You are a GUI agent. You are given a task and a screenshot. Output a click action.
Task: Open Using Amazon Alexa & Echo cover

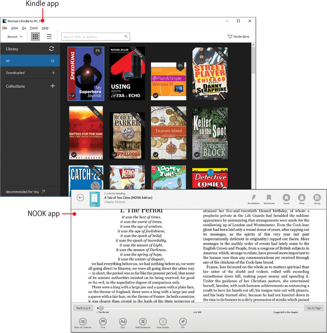click(x=127, y=74)
